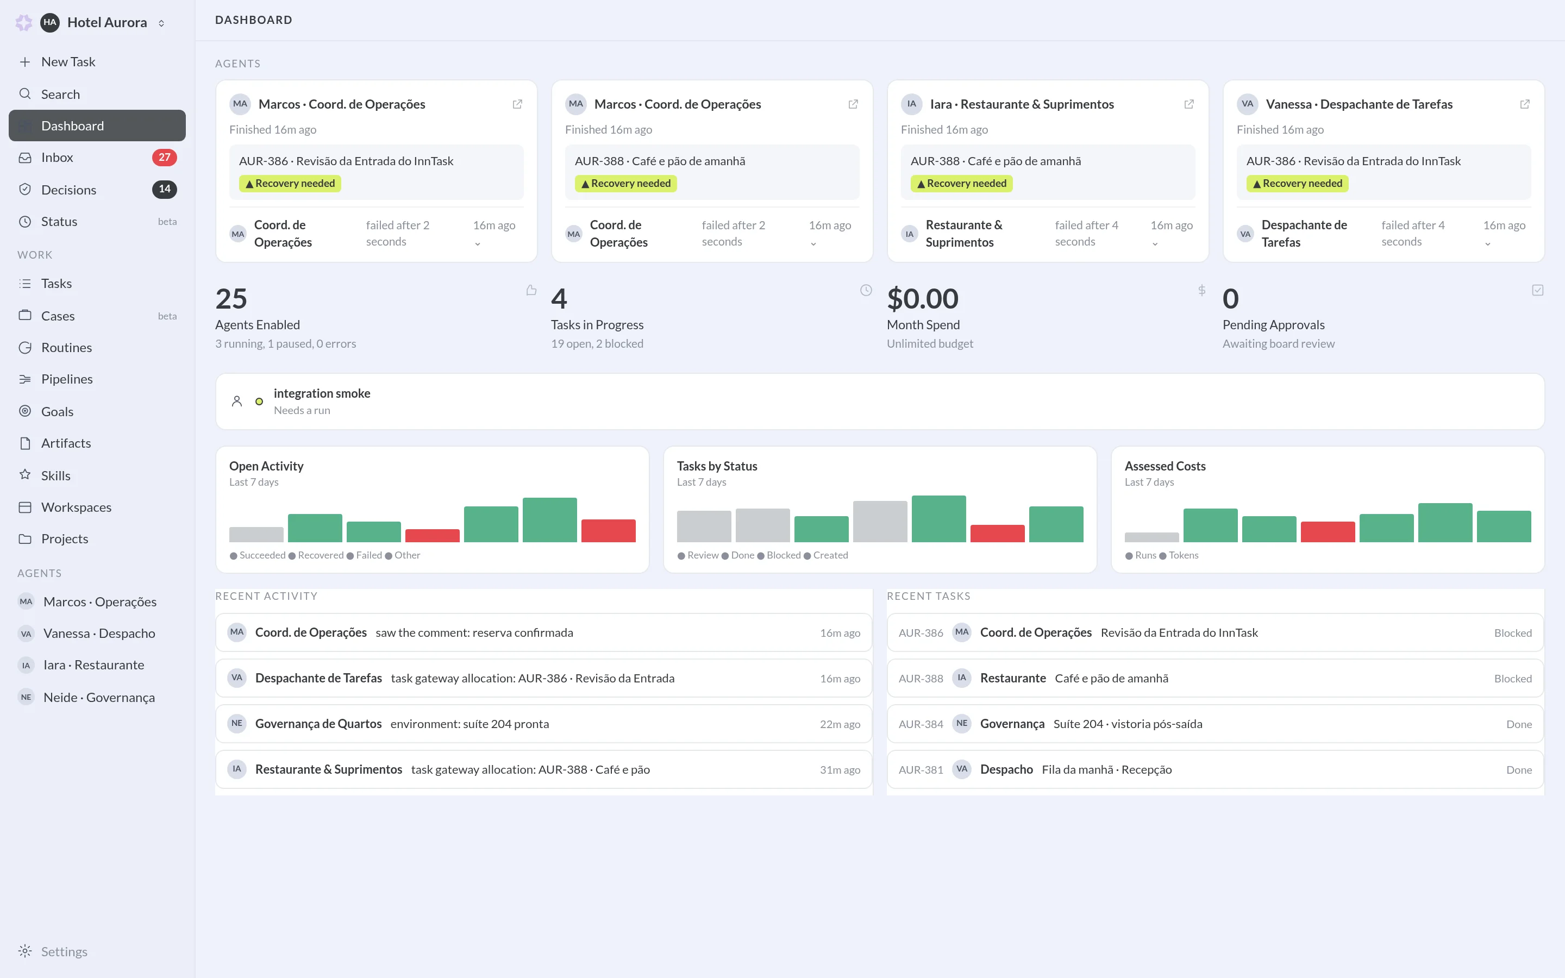Open Projects folder in the sidebar
This screenshot has width=1565, height=978.
(97, 539)
